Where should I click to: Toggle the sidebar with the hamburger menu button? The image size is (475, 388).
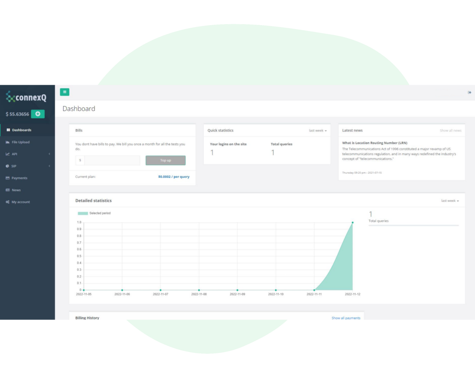[64, 92]
